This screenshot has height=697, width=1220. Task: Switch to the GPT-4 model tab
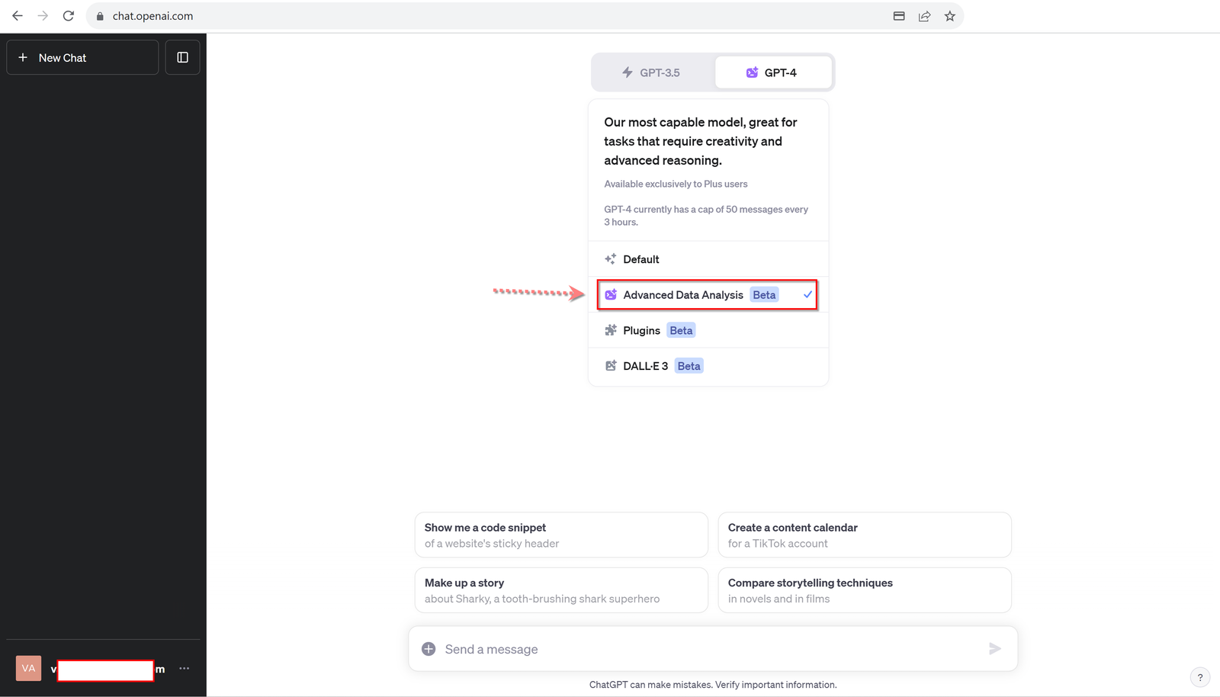[x=772, y=72]
